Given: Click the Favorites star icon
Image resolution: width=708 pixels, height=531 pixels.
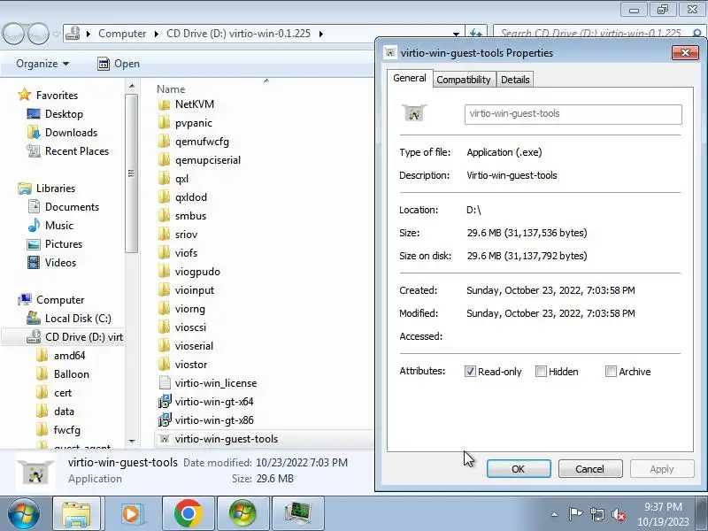Looking at the screenshot, I should click(x=24, y=95).
